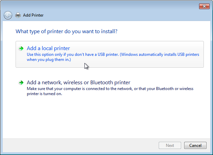Click the text 'when you plug them in.)'

click(x=49, y=60)
